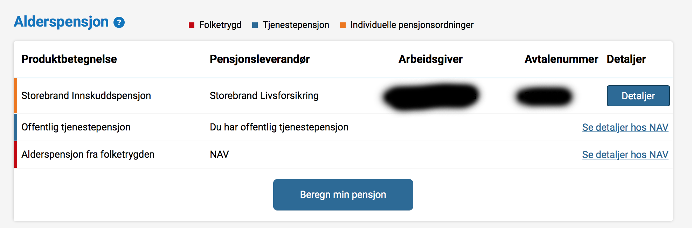Click the orange Individuelle pensjonsordninger legend square
692x228 pixels.
(x=343, y=25)
